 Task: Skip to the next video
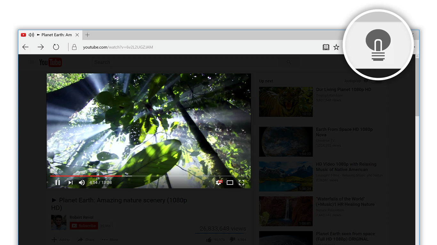pos(70,182)
